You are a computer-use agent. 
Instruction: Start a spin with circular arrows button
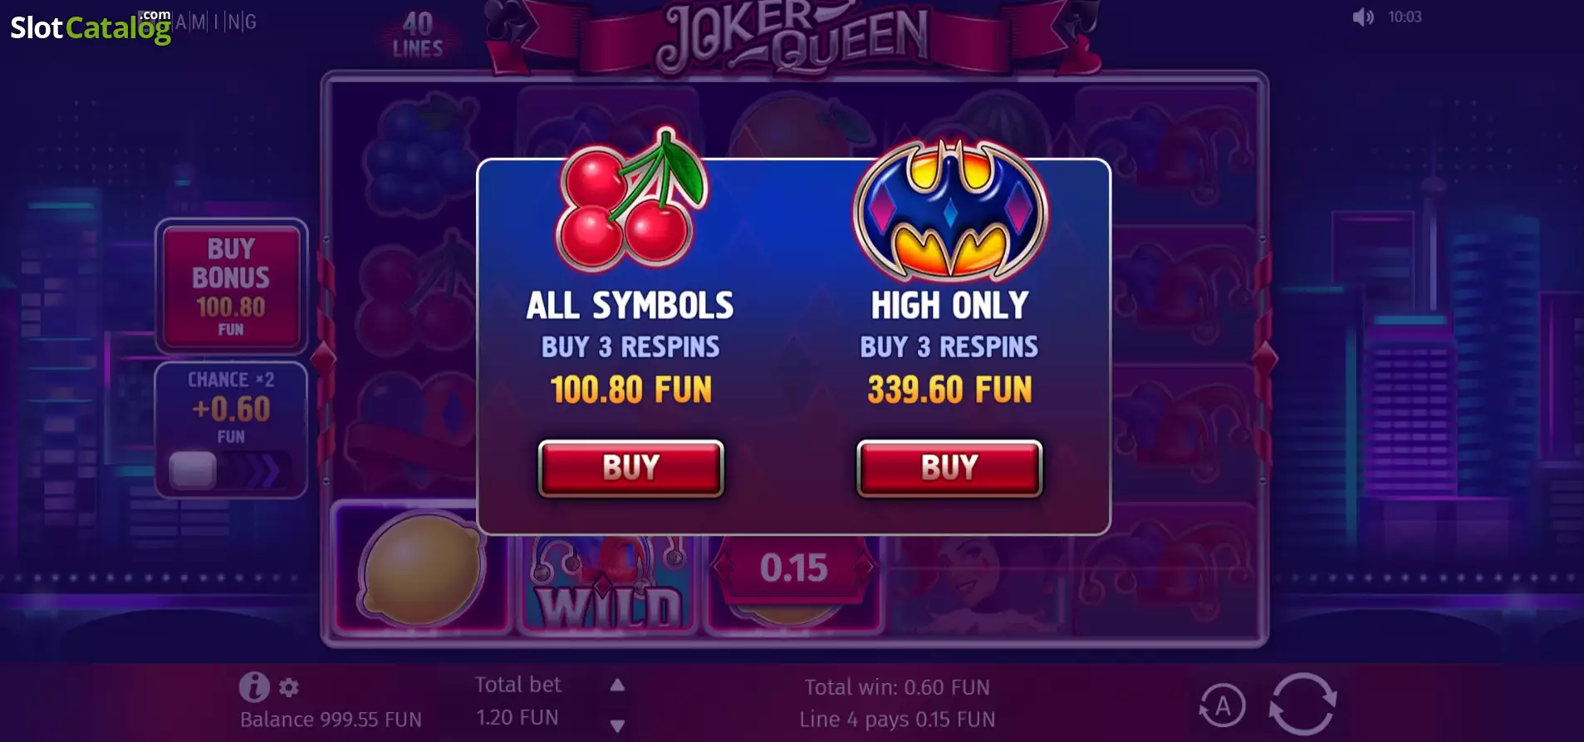click(1302, 703)
